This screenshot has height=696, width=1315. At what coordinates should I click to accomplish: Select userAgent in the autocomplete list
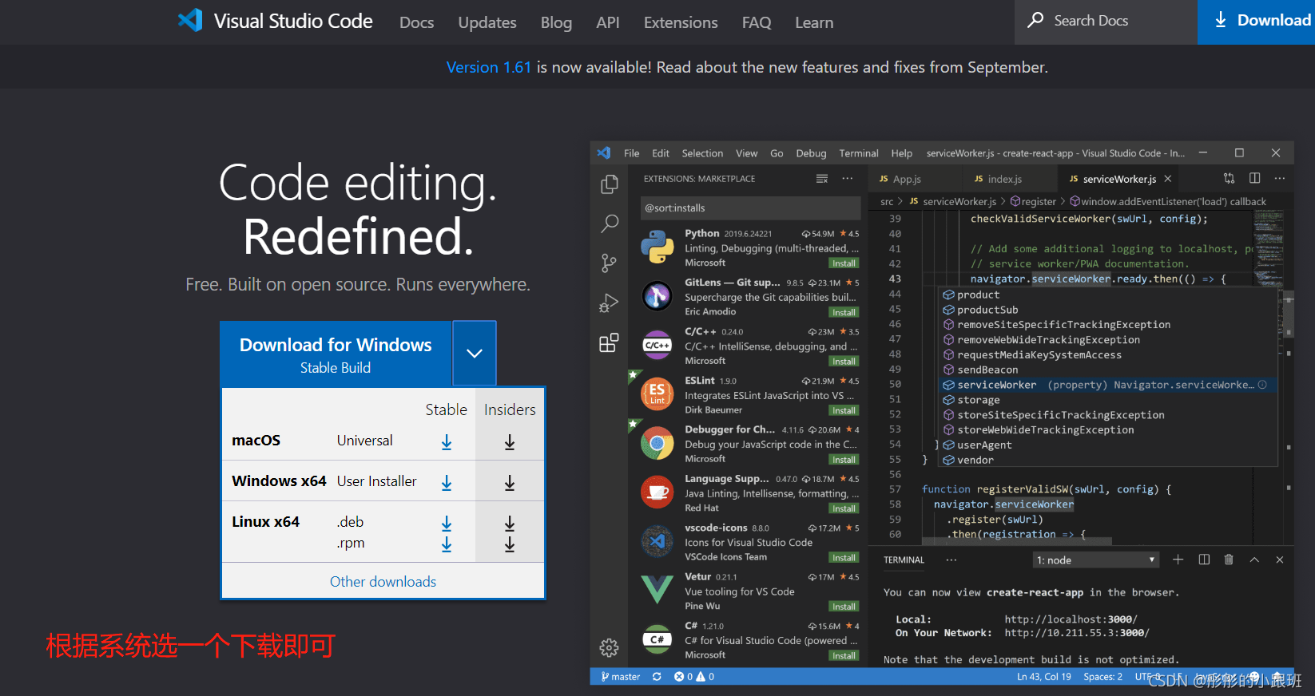[x=1109, y=445]
